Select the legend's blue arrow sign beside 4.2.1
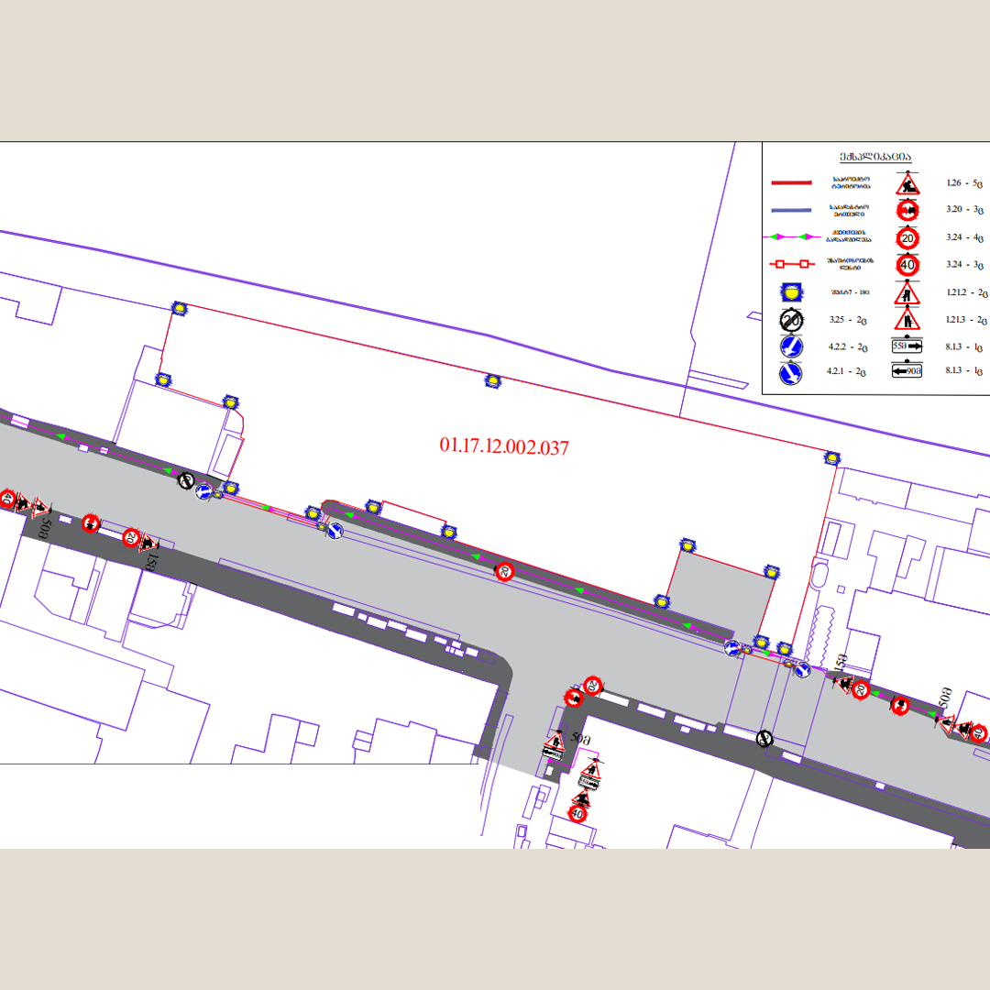 (x=791, y=373)
